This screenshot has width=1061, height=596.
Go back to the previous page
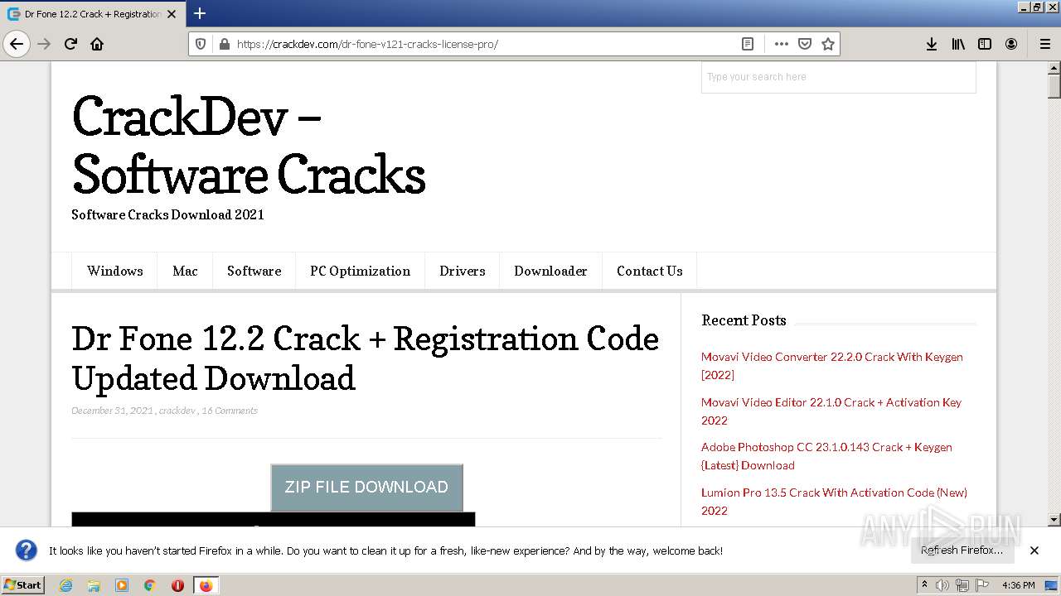(x=17, y=44)
